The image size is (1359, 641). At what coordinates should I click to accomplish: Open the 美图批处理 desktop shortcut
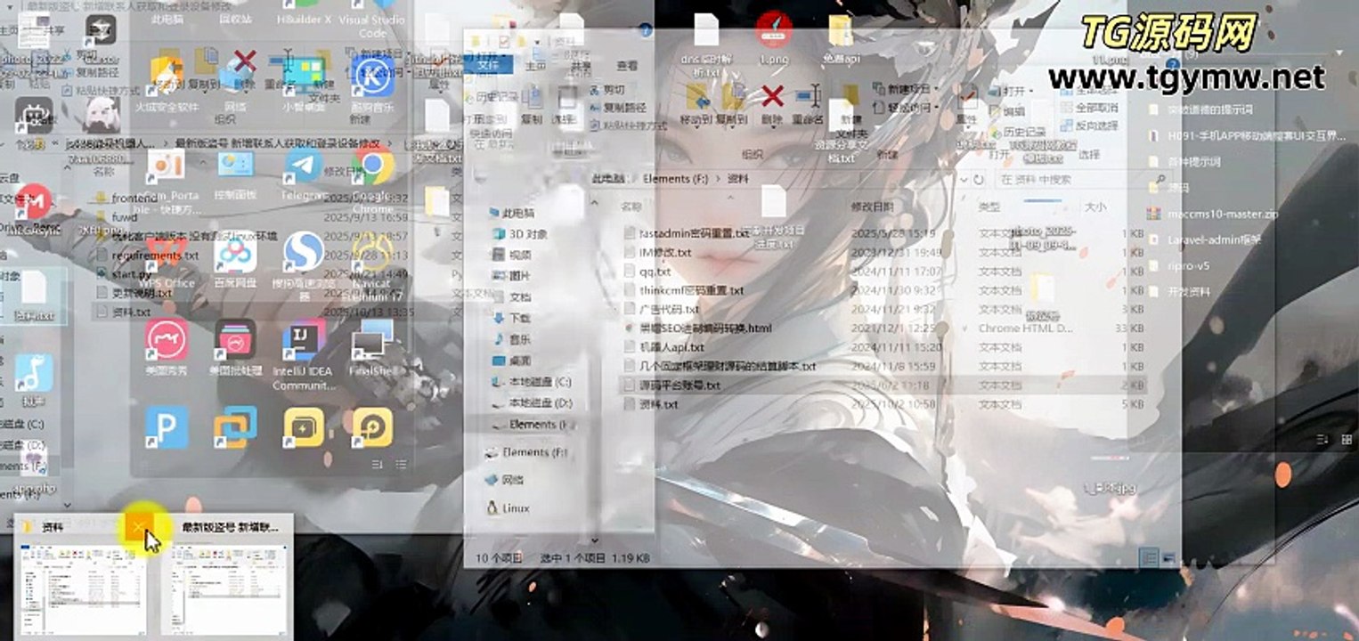click(235, 347)
